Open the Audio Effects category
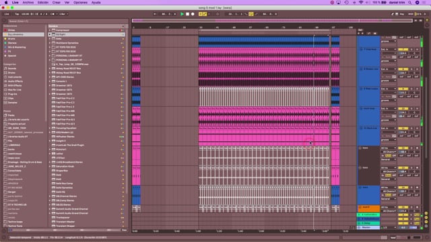 [15, 81]
